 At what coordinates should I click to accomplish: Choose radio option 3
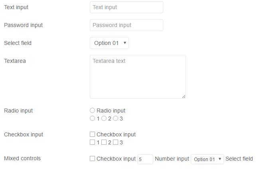click(116, 119)
